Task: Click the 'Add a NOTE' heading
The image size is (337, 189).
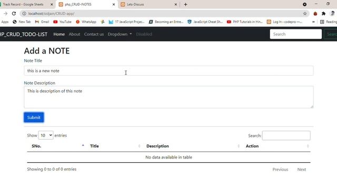Action: (47, 51)
